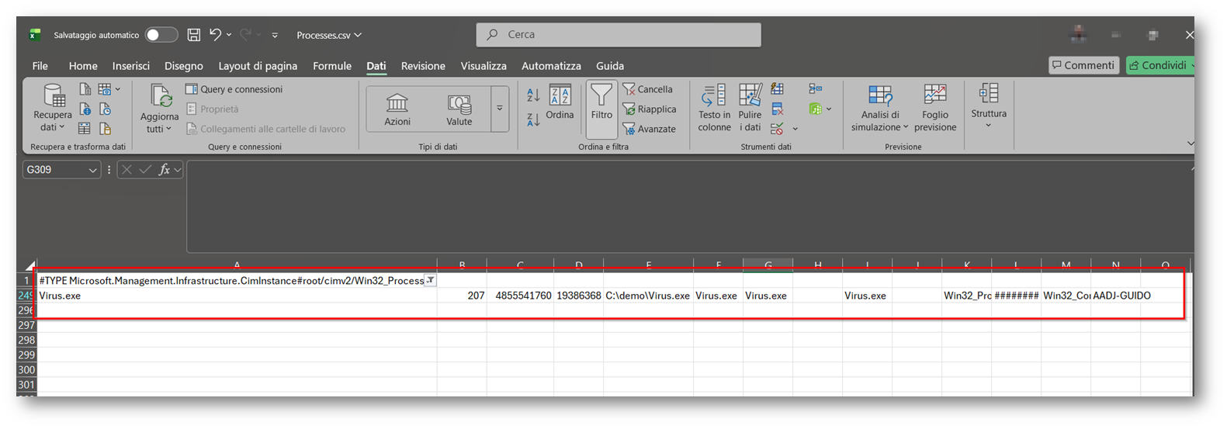Open the Commenti comments pane
The height and width of the screenshot is (429, 1227).
1083,65
